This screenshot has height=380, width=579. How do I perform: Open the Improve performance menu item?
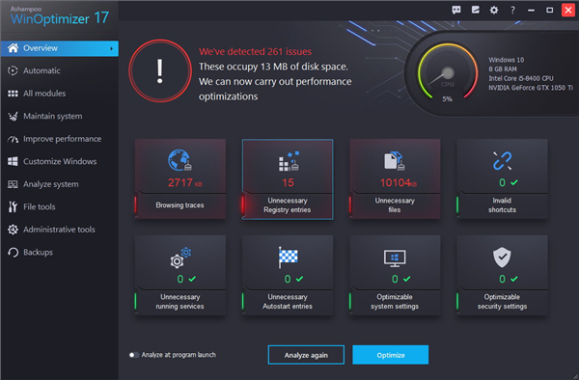(59, 139)
